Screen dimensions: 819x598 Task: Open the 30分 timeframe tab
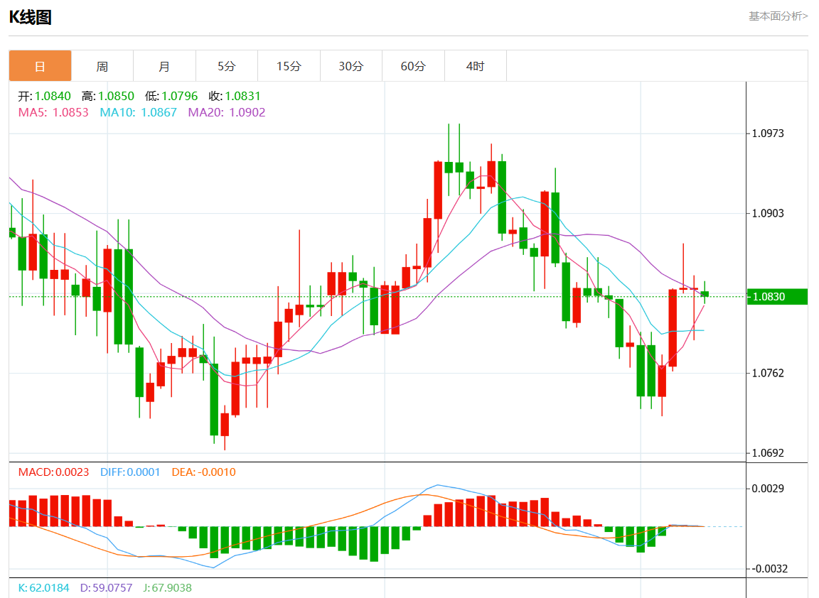click(351, 66)
